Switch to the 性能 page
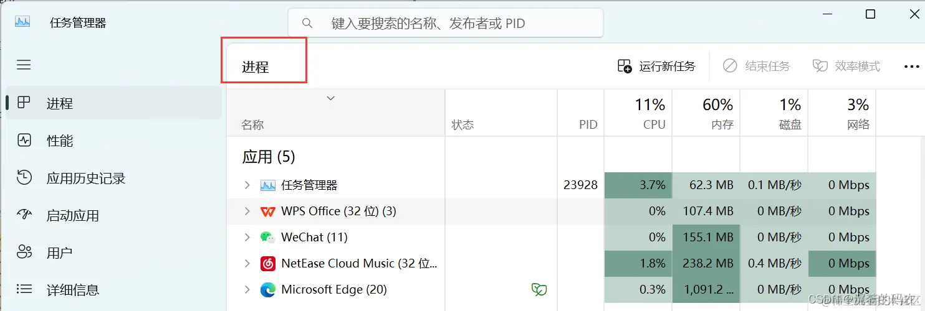The image size is (925, 311). (113, 141)
